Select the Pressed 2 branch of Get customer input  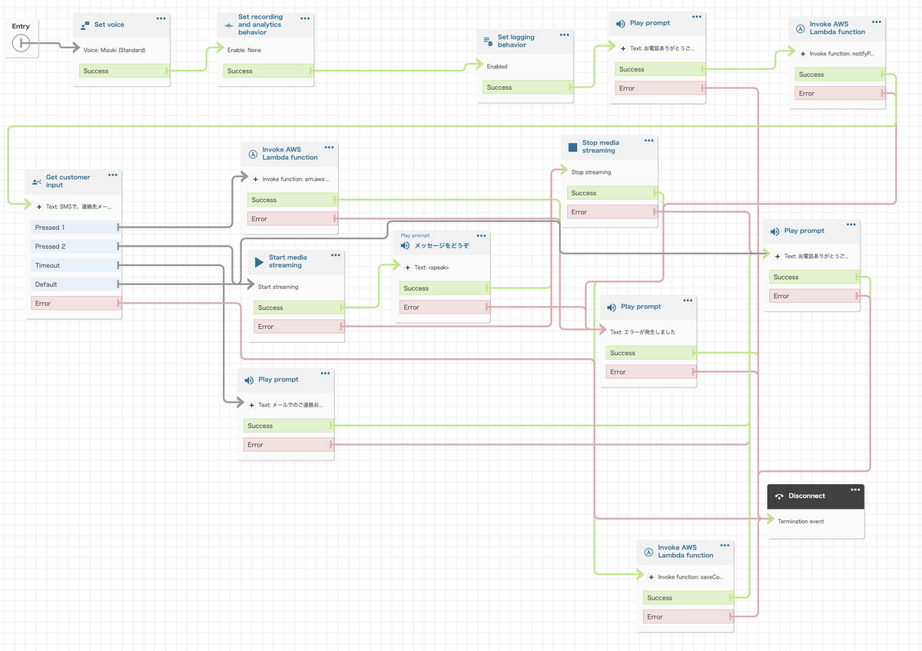coord(75,247)
